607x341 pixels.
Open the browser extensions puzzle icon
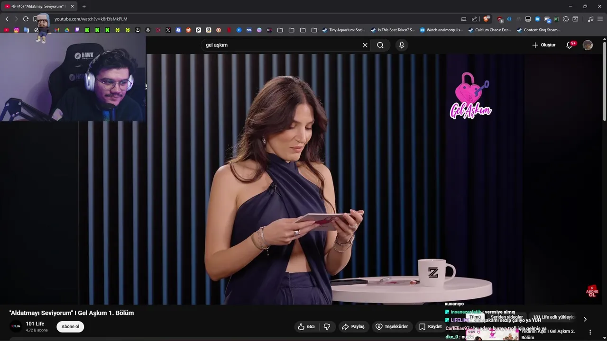tap(566, 19)
